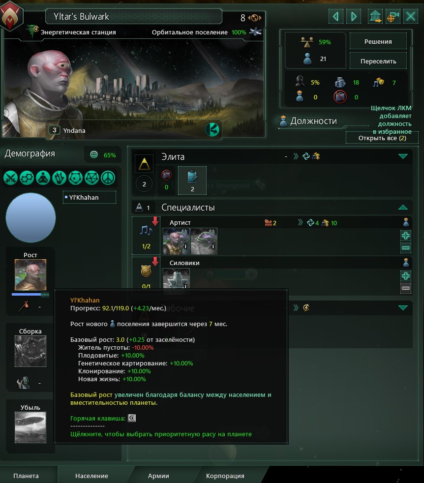The height and width of the screenshot is (483, 424).
Task: Go to previous planet with left arrow
Action: click(336, 16)
